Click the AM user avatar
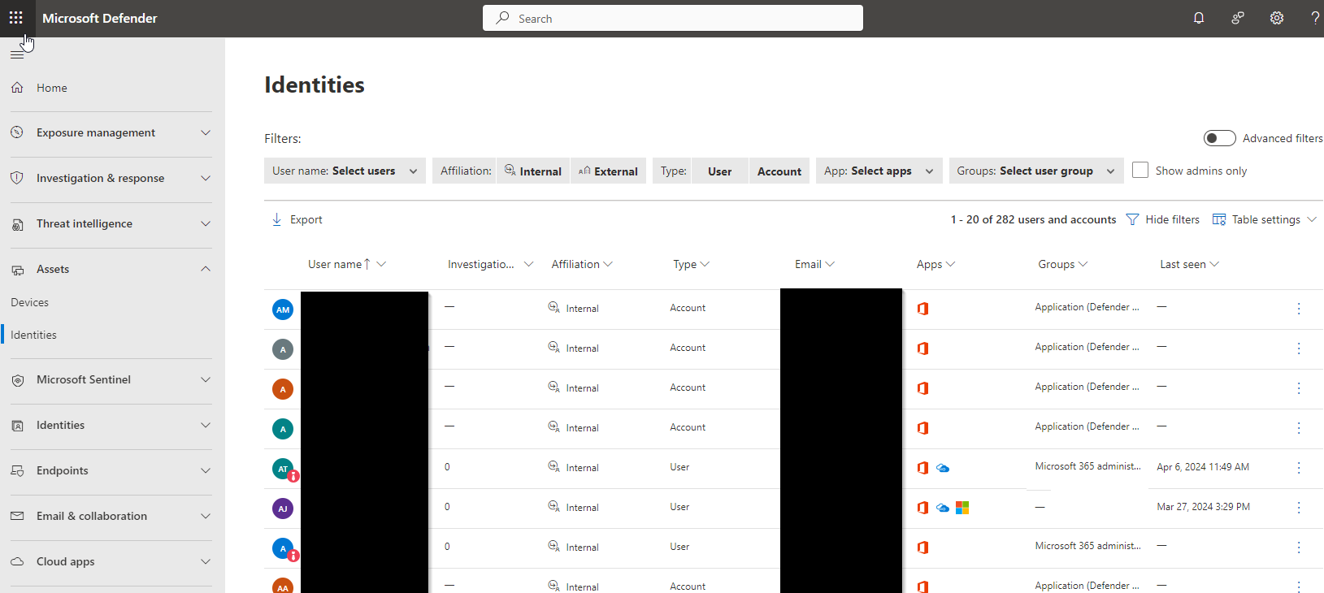Screen dimensions: 1324x593 (x=283, y=309)
